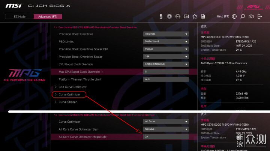The height and width of the screenshot is (151, 270).
Task: Click the 4.40 GHz frequency value
Action: (241, 71)
